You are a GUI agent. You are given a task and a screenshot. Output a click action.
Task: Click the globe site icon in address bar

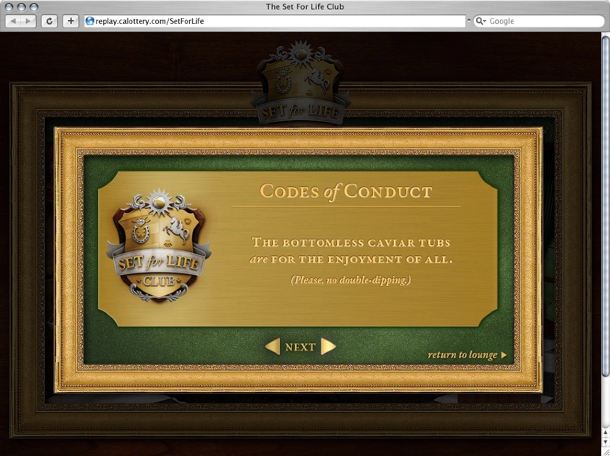point(90,21)
